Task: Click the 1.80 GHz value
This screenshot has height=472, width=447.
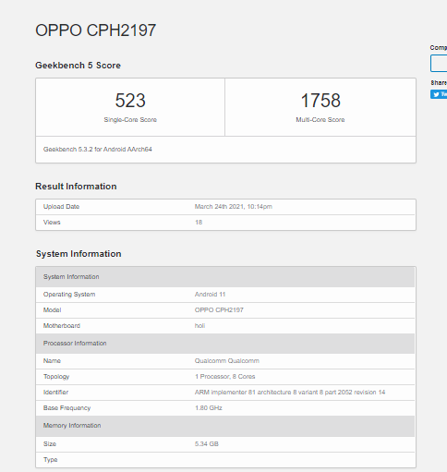Action: pyautogui.click(x=209, y=408)
